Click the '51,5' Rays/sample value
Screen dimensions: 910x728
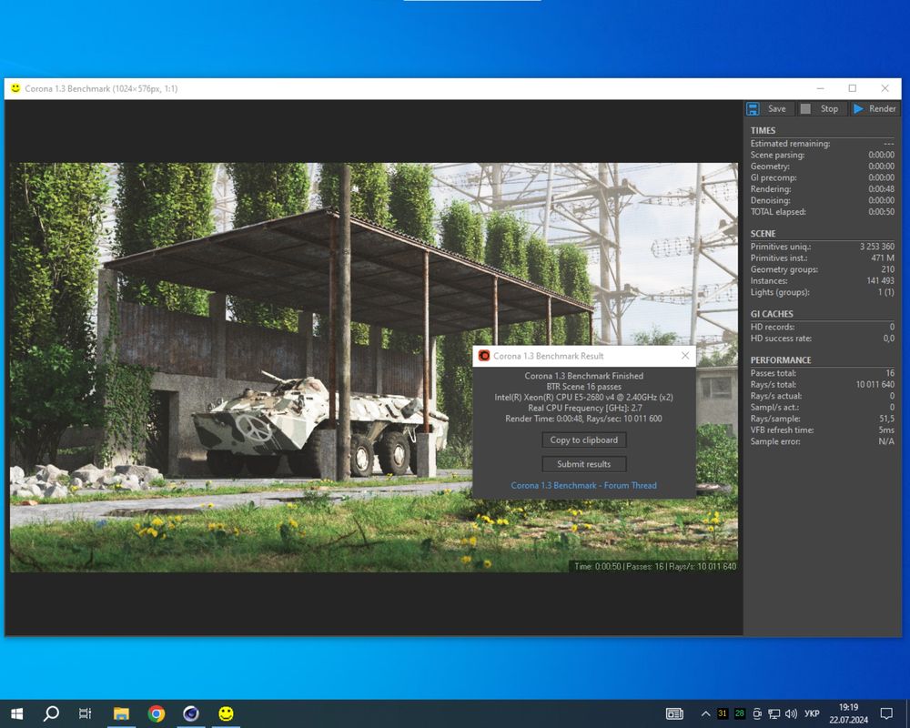pyautogui.click(x=886, y=419)
